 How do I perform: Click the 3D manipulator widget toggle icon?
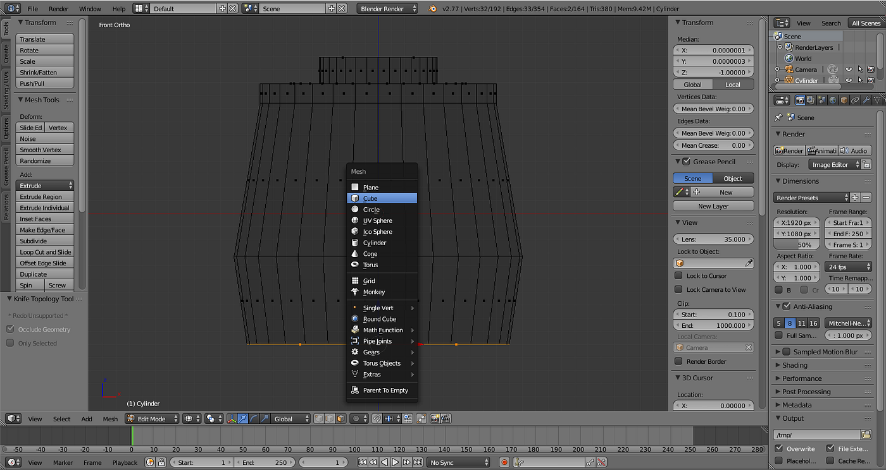pyautogui.click(x=232, y=419)
